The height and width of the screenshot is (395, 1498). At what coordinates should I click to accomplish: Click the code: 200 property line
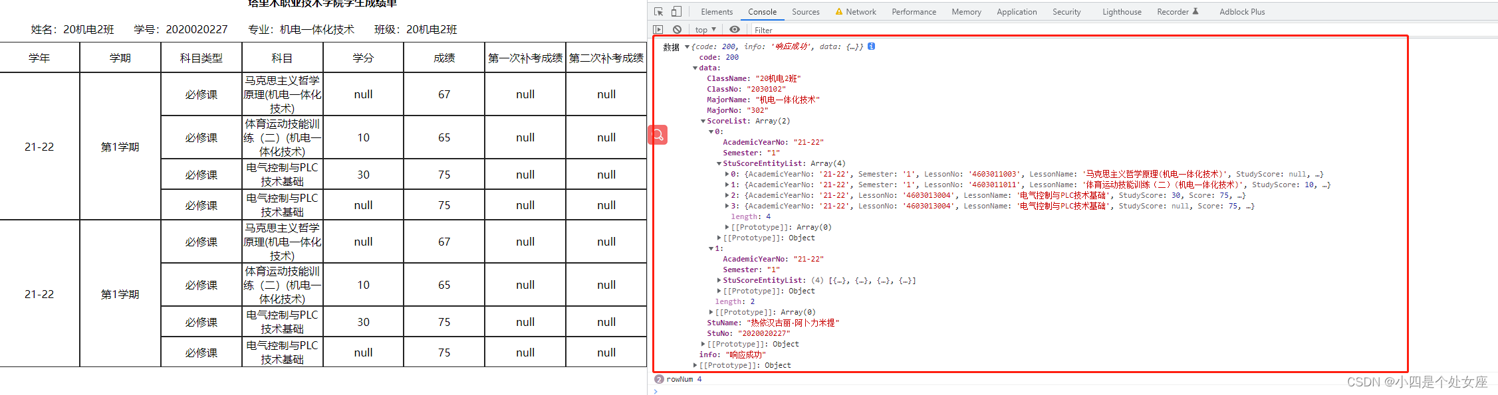pyautogui.click(x=719, y=57)
